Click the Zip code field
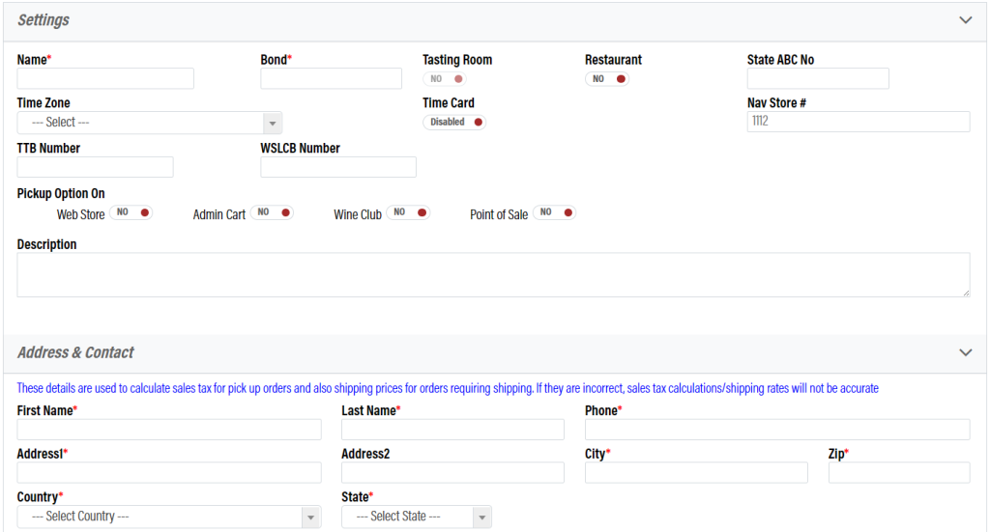Image resolution: width=990 pixels, height=532 pixels. click(x=899, y=472)
